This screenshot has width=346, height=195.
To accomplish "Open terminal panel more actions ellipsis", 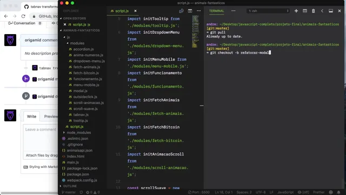I will click(x=233, y=11).
